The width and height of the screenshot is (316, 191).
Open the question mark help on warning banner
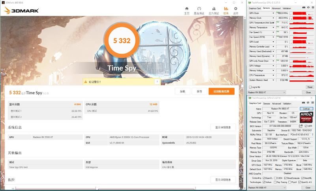157,82
